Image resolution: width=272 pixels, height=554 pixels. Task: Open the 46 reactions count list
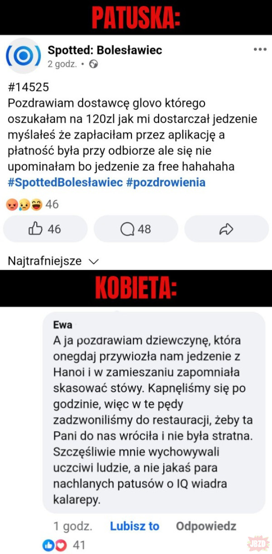pyautogui.click(x=52, y=204)
